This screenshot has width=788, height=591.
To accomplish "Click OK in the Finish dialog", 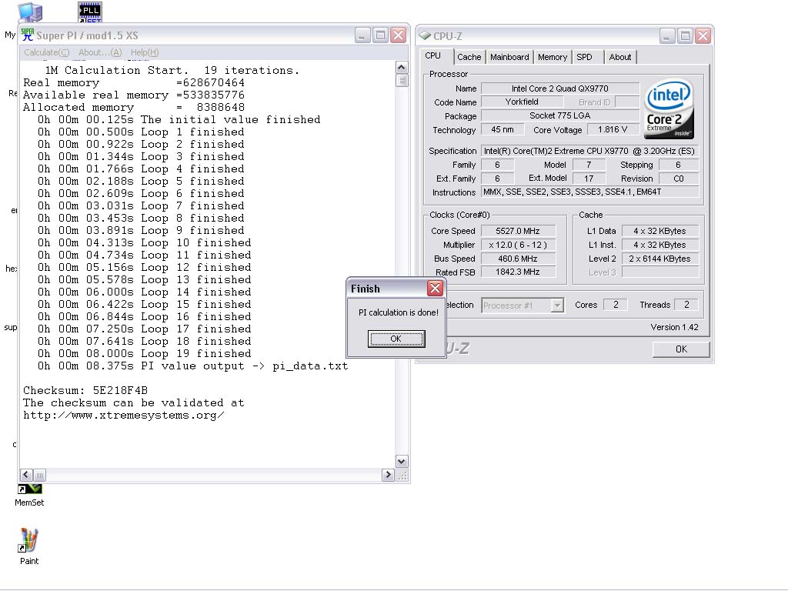I will [396, 339].
